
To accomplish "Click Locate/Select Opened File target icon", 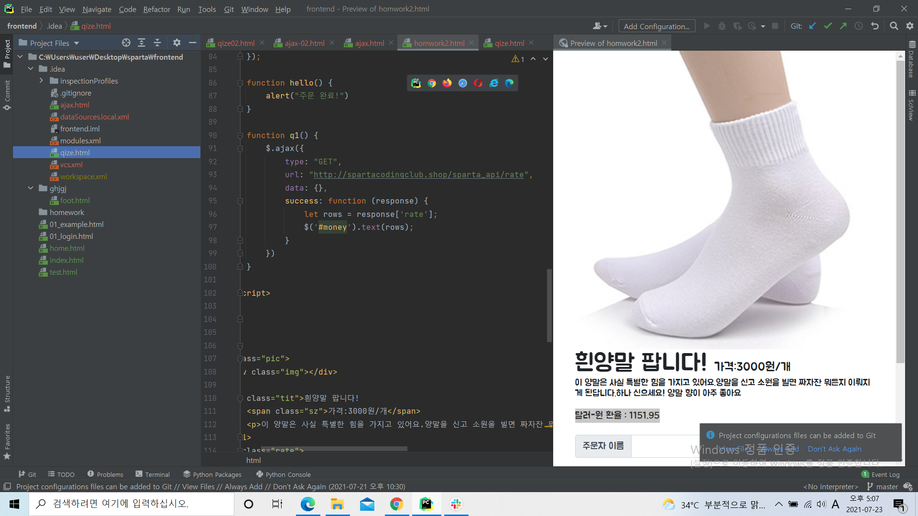I will pos(126,43).
